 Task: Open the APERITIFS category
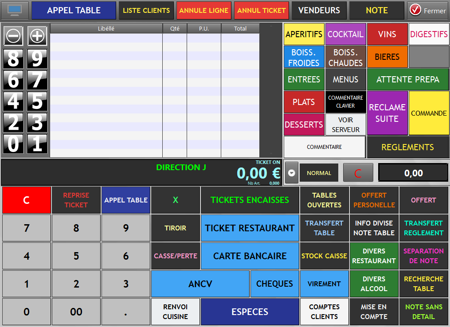(304, 34)
